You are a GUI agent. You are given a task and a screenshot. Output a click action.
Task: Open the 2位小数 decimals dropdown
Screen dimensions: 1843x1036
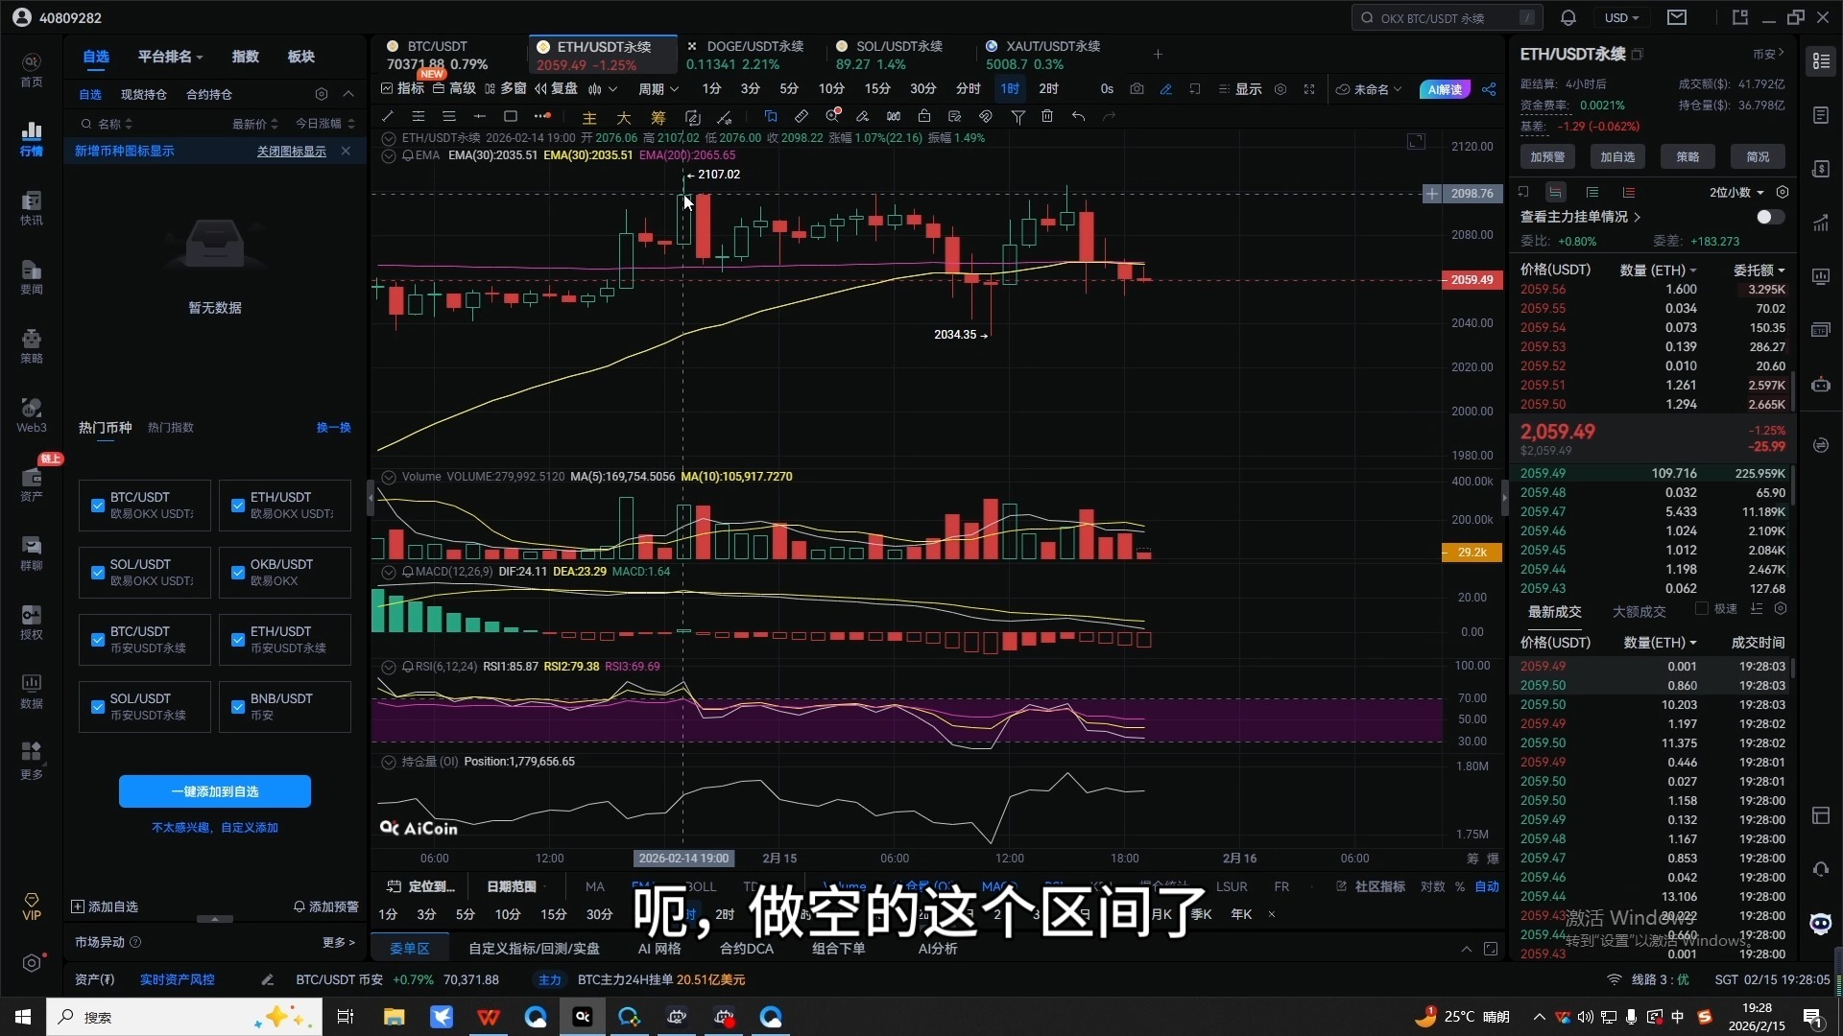point(1736,192)
